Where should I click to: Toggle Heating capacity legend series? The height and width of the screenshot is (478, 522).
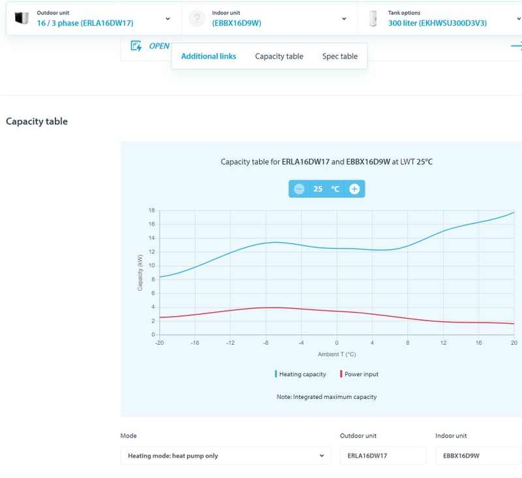[300, 374]
